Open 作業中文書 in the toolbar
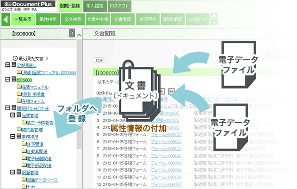The height and width of the screenshot is (189, 297). click(98, 19)
